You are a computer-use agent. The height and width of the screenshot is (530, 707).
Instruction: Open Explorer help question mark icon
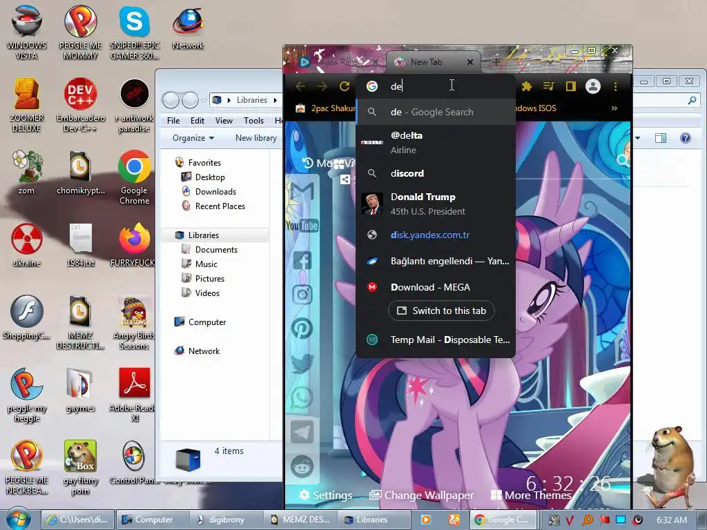pos(685,138)
